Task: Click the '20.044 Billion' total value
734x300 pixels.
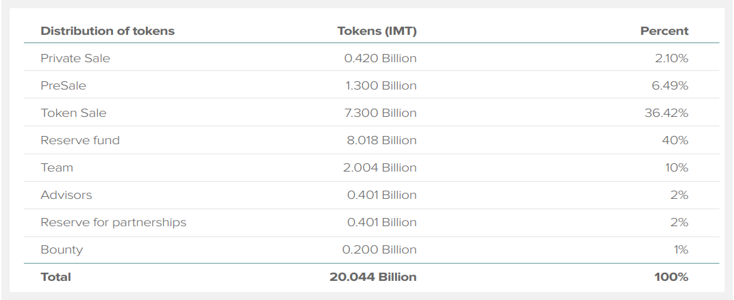Action: pyautogui.click(x=373, y=277)
